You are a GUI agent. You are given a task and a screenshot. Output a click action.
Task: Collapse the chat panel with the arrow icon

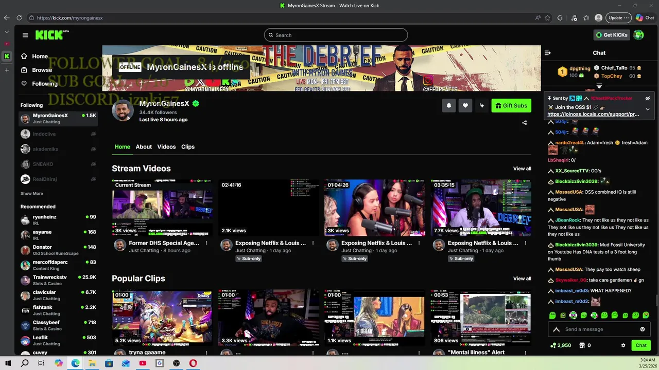point(548,53)
